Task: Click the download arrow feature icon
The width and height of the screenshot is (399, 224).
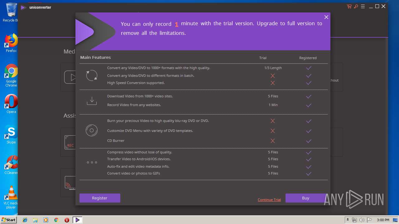Action: (x=92, y=100)
